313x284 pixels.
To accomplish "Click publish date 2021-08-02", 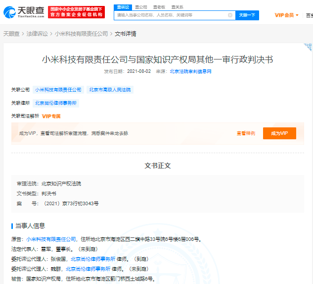I will pos(139,71).
